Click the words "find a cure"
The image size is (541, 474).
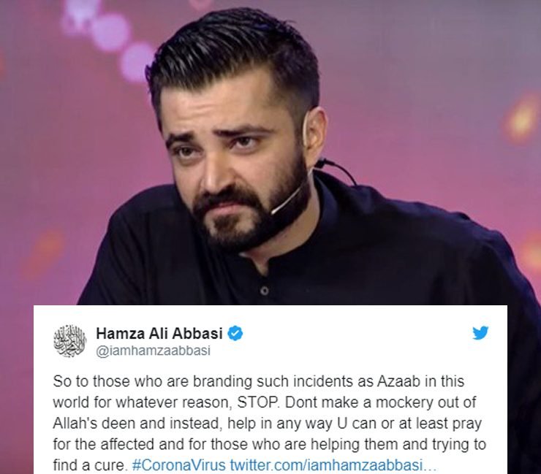pyautogui.click(x=88, y=465)
